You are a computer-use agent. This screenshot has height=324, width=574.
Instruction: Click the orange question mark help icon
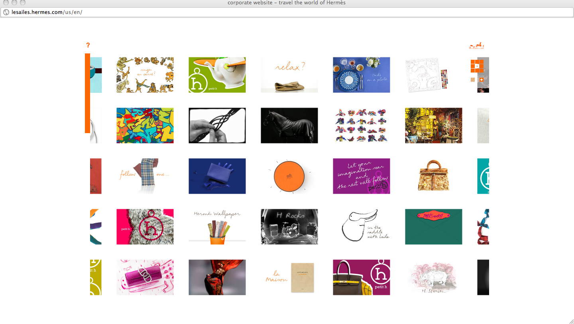88,45
